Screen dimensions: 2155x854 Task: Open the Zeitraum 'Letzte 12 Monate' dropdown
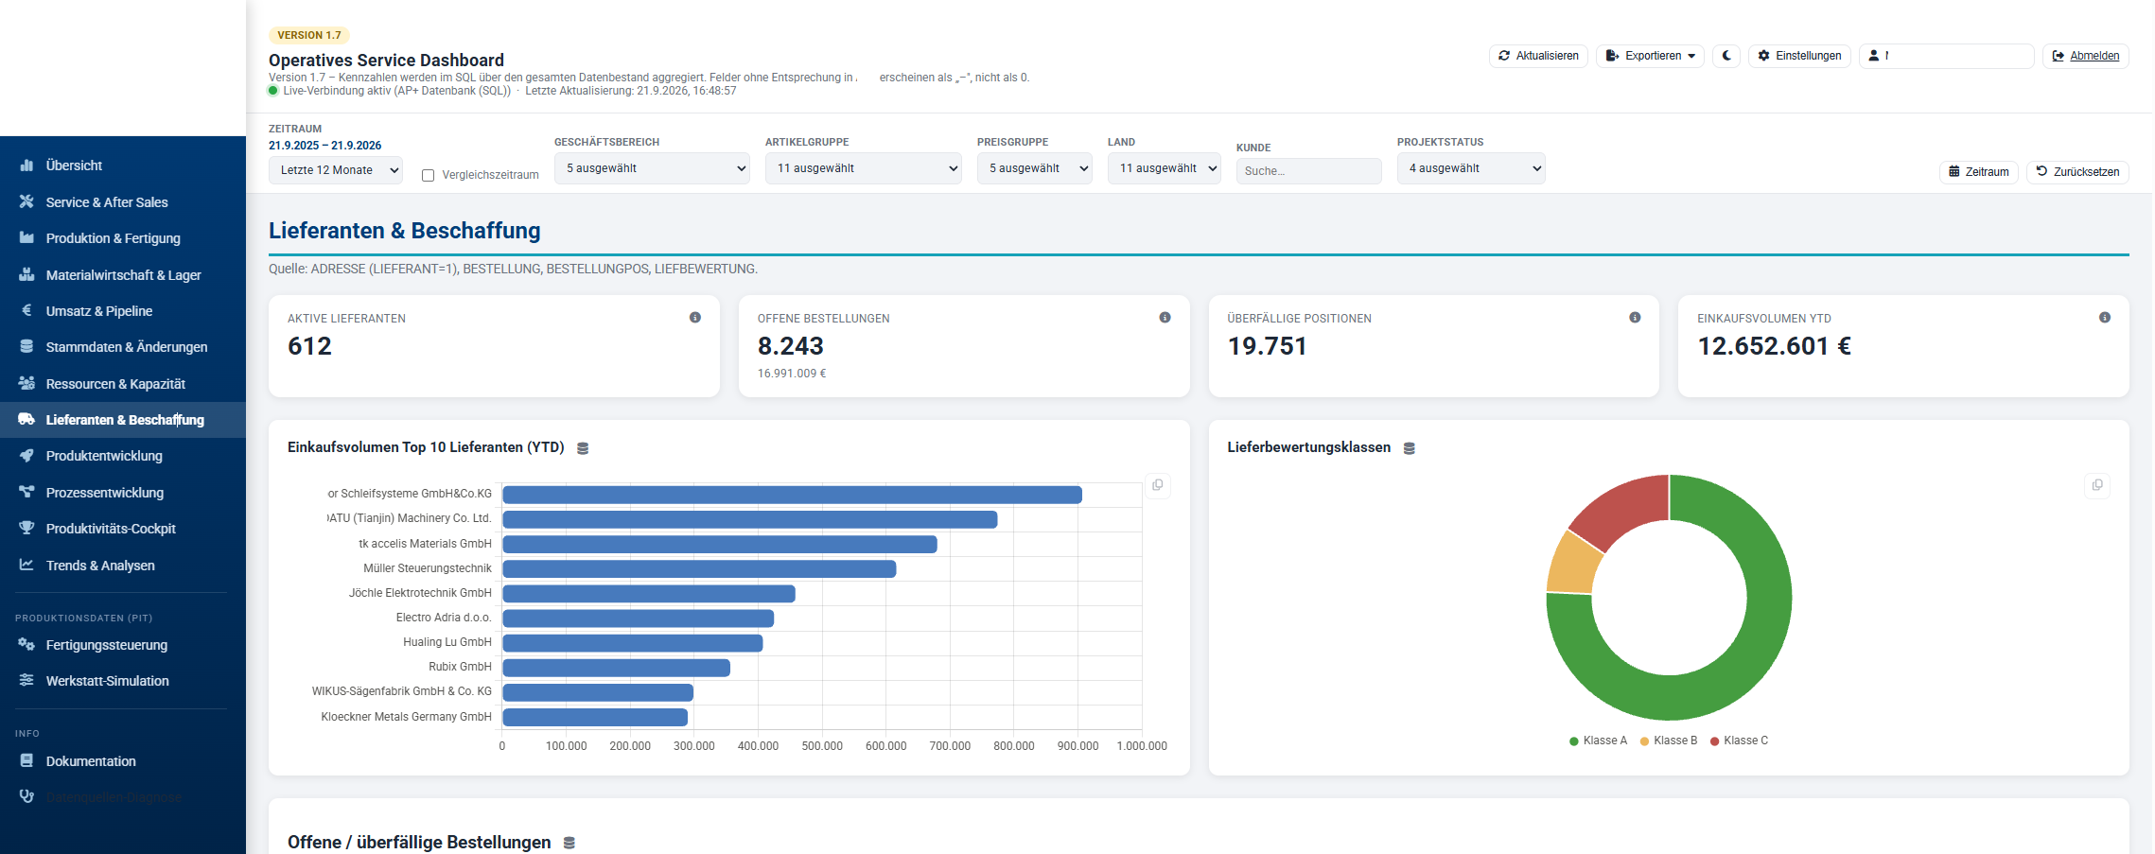(x=336, y=170)
